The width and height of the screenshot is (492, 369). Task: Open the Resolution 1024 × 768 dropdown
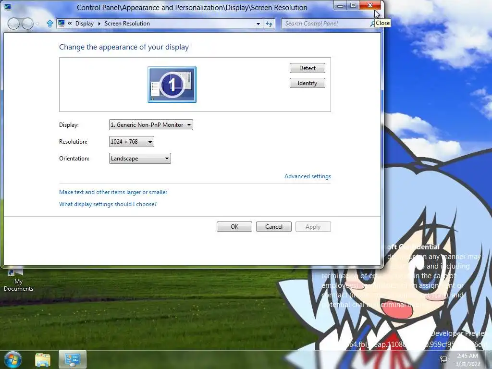132,142
